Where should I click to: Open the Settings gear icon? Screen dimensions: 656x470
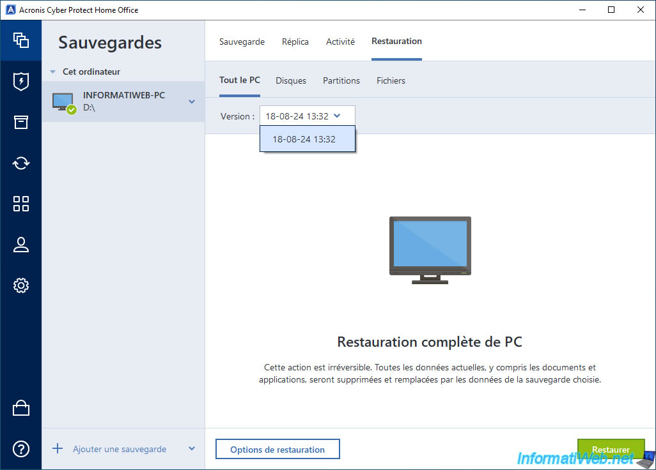[x=21, y=285]
